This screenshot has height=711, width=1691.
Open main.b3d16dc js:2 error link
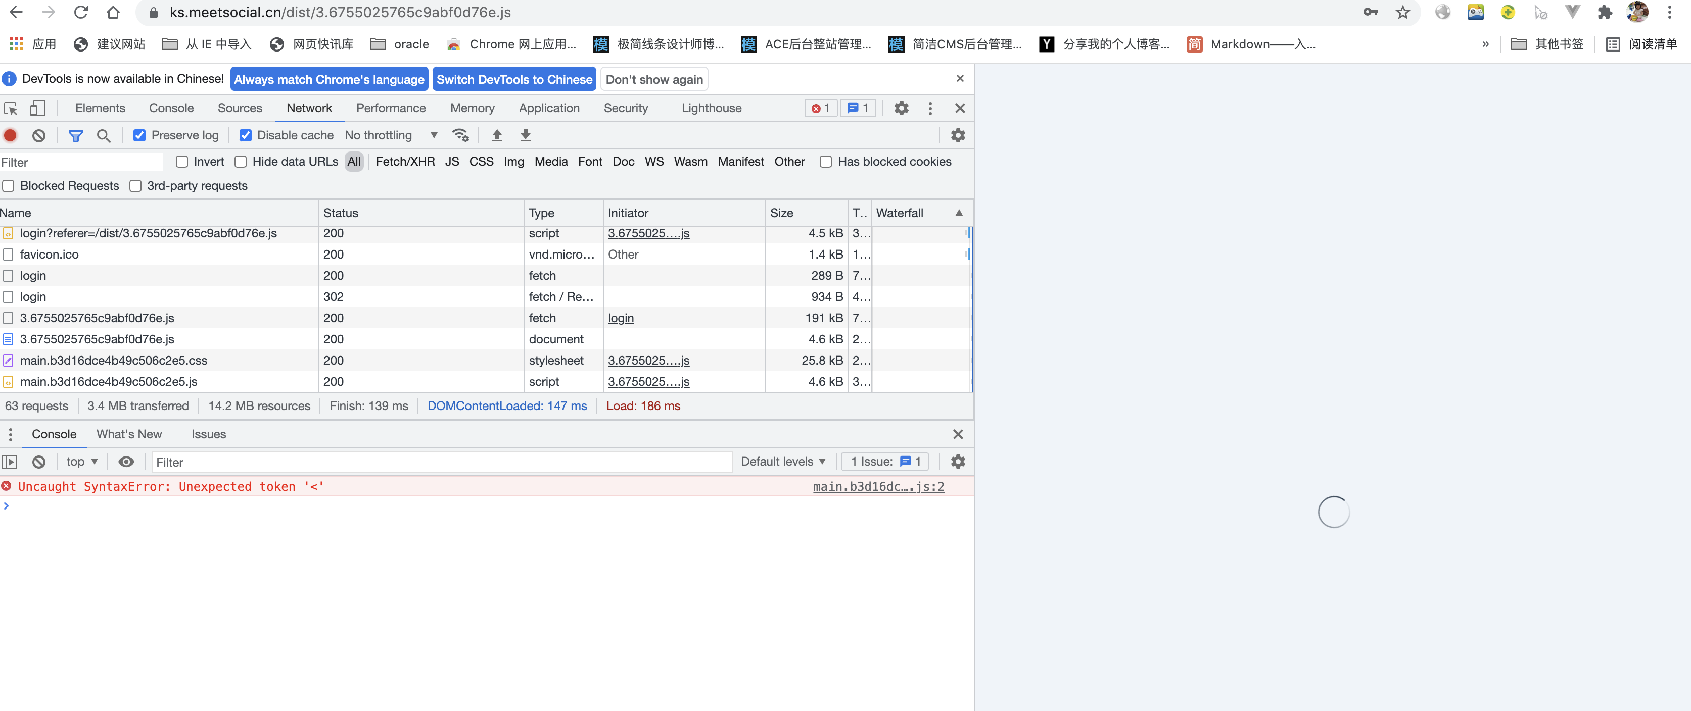point(878,487)
